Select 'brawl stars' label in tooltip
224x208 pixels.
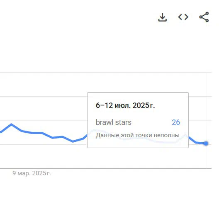[x=114, y=122]
